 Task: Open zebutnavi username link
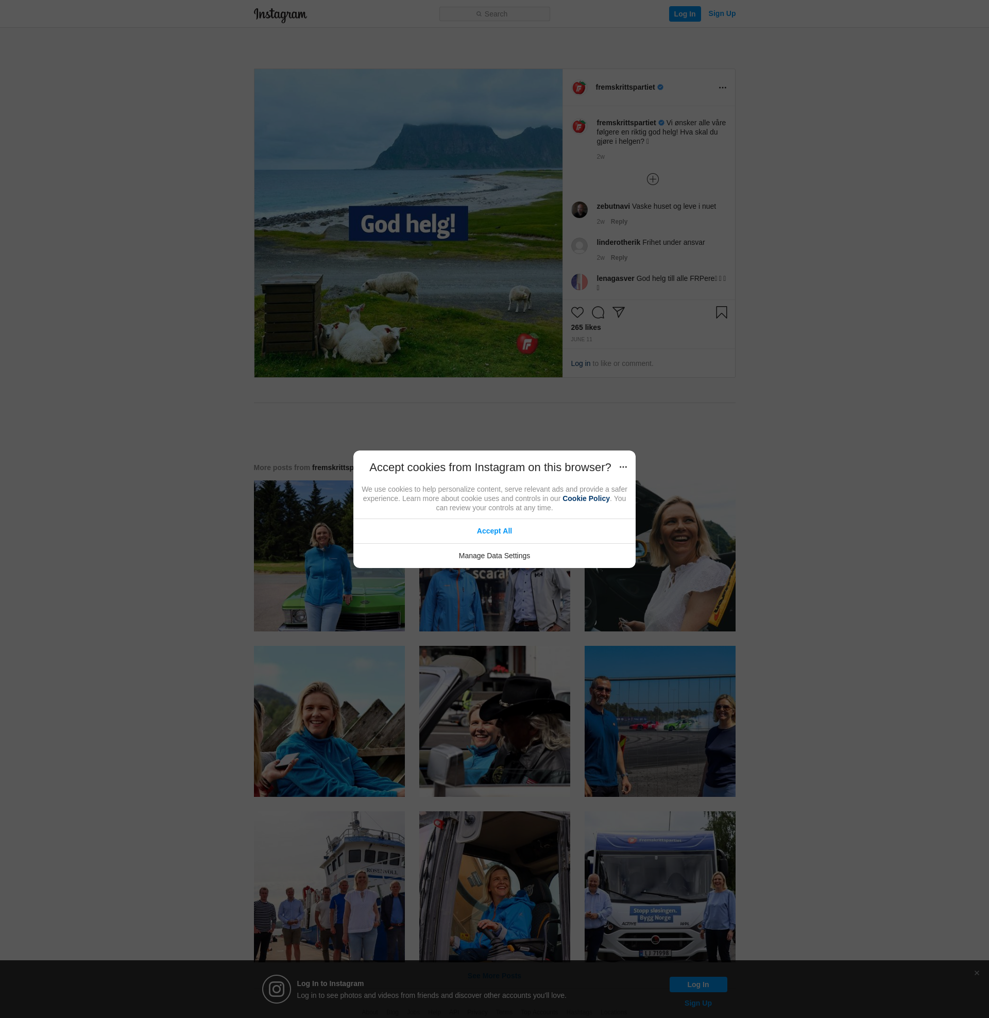pos(612,206)
